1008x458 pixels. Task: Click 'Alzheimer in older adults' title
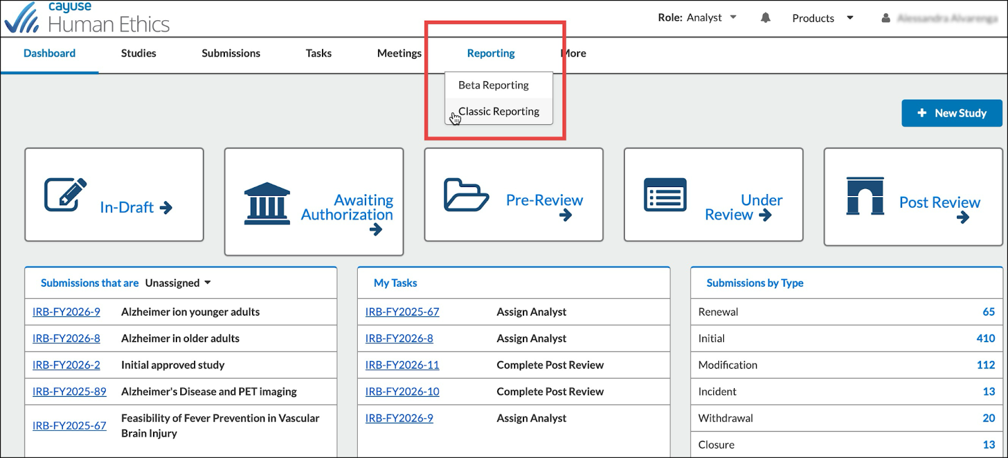[180, 338]
